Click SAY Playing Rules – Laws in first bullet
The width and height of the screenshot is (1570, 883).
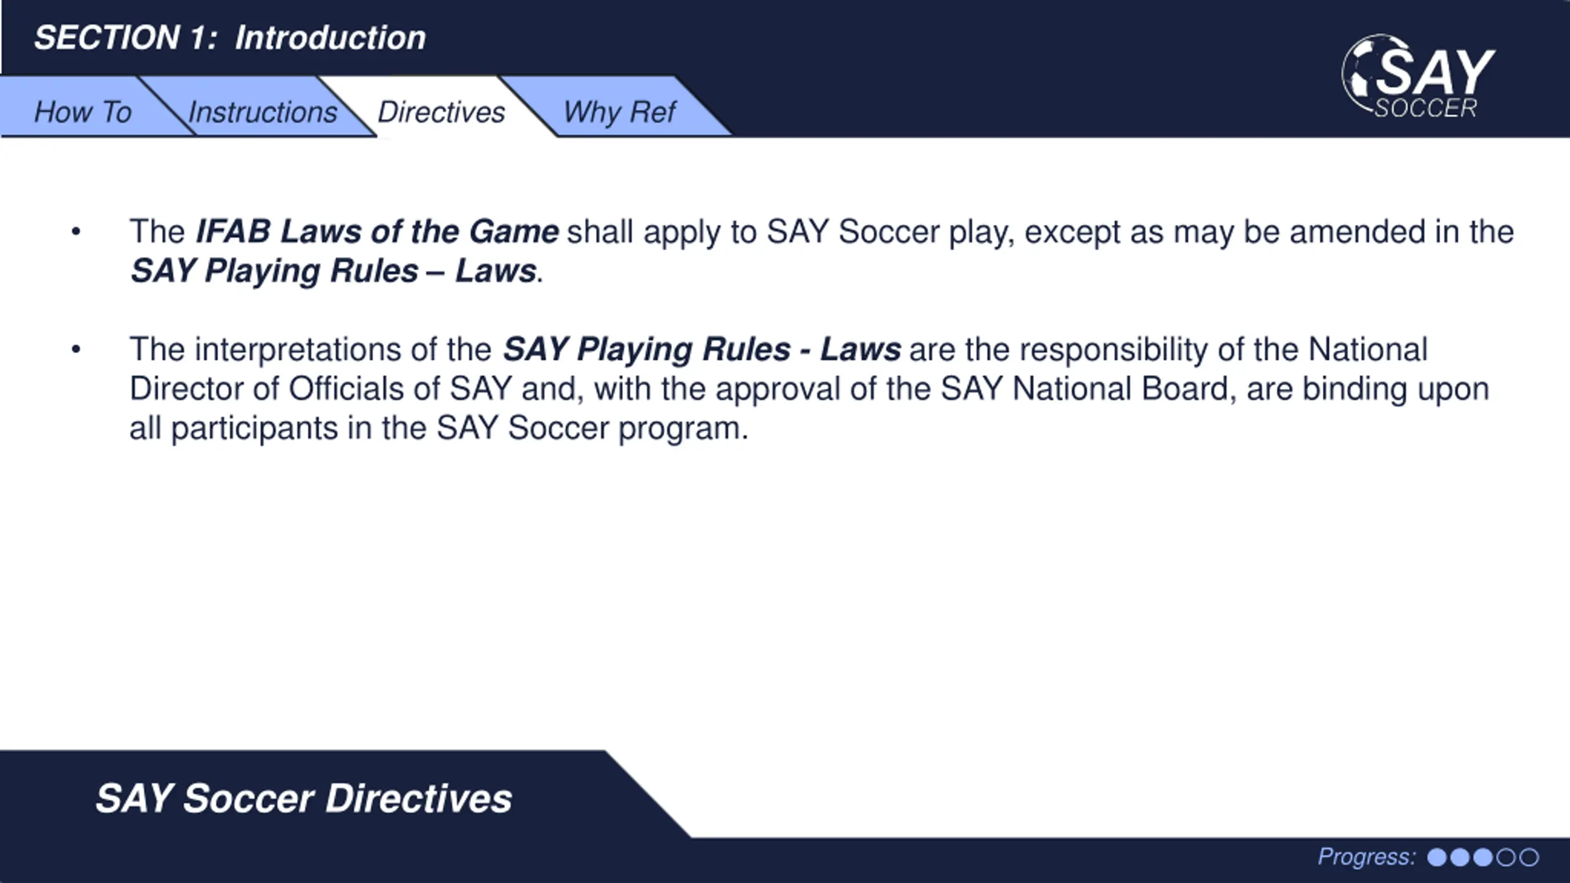pos(334,271)
